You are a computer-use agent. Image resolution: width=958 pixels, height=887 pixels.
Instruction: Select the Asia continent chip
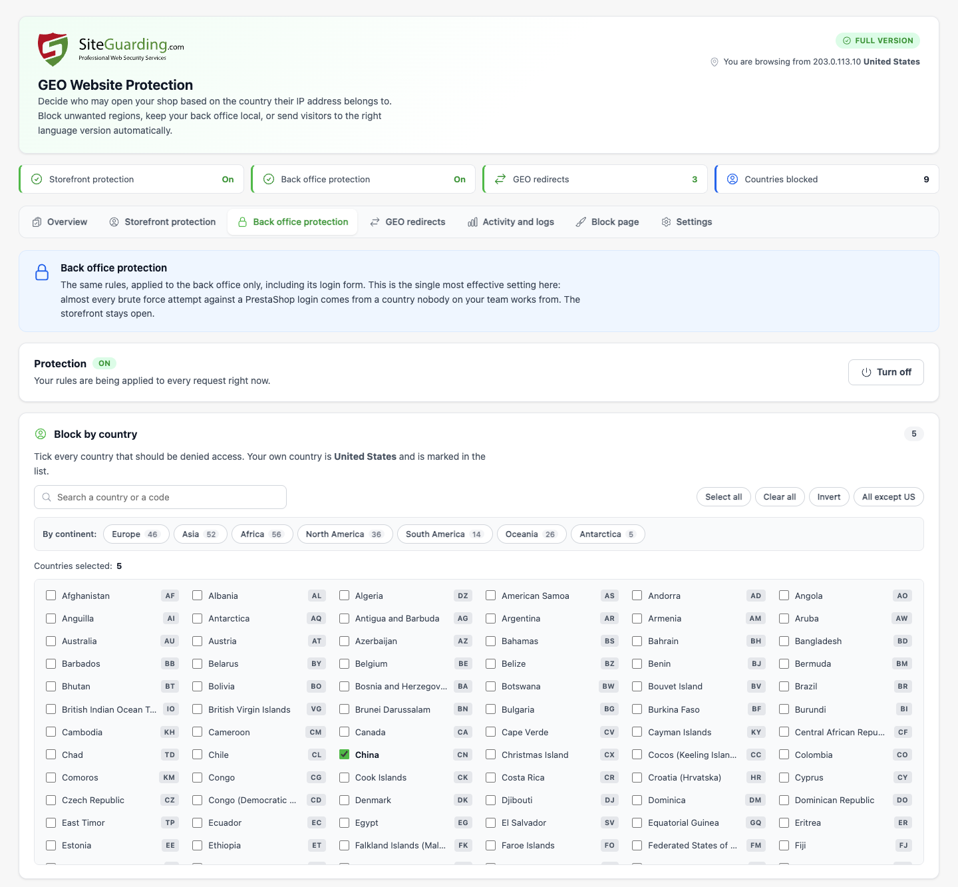point(200,534)
